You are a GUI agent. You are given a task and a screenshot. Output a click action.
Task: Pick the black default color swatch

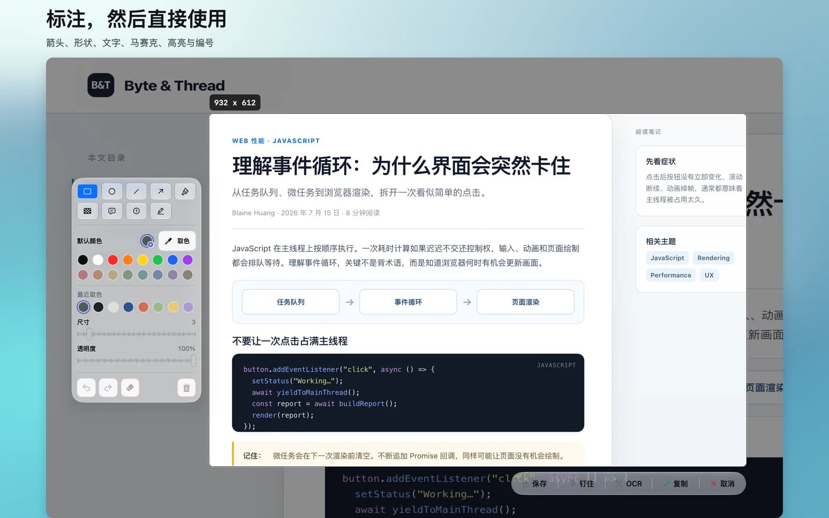click(x=83, y=260)
